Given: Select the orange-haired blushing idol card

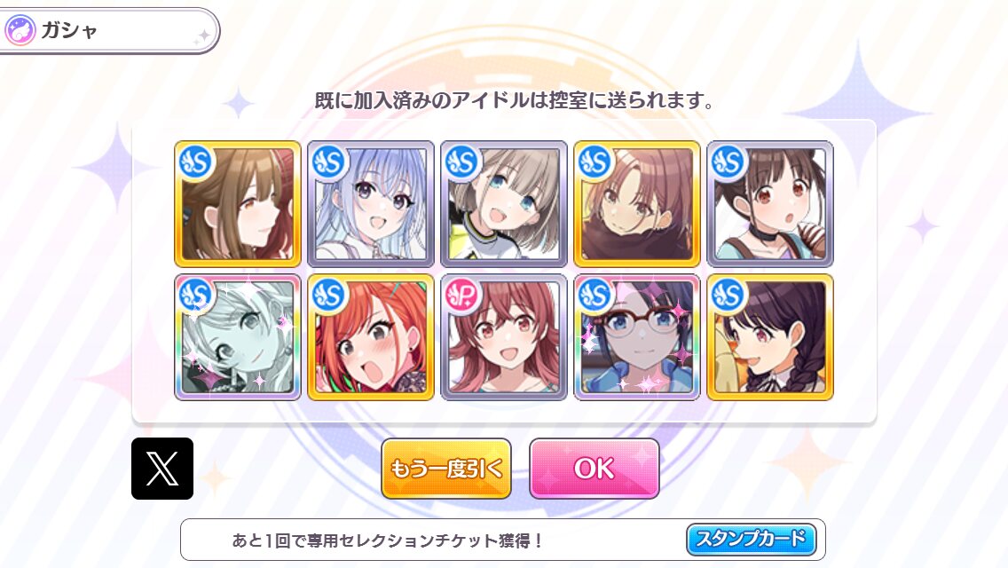Looking at the screenshot, I should tap(371, 337).
